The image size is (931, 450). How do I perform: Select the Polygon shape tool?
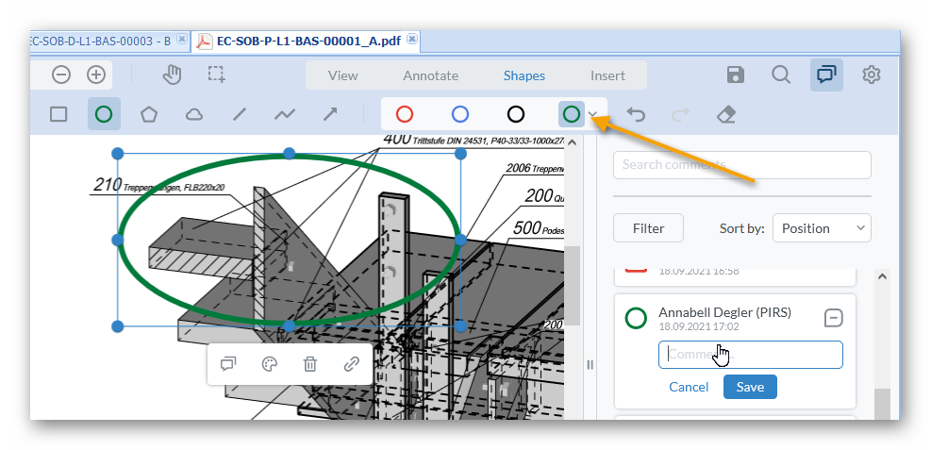[x=149, y=114]
